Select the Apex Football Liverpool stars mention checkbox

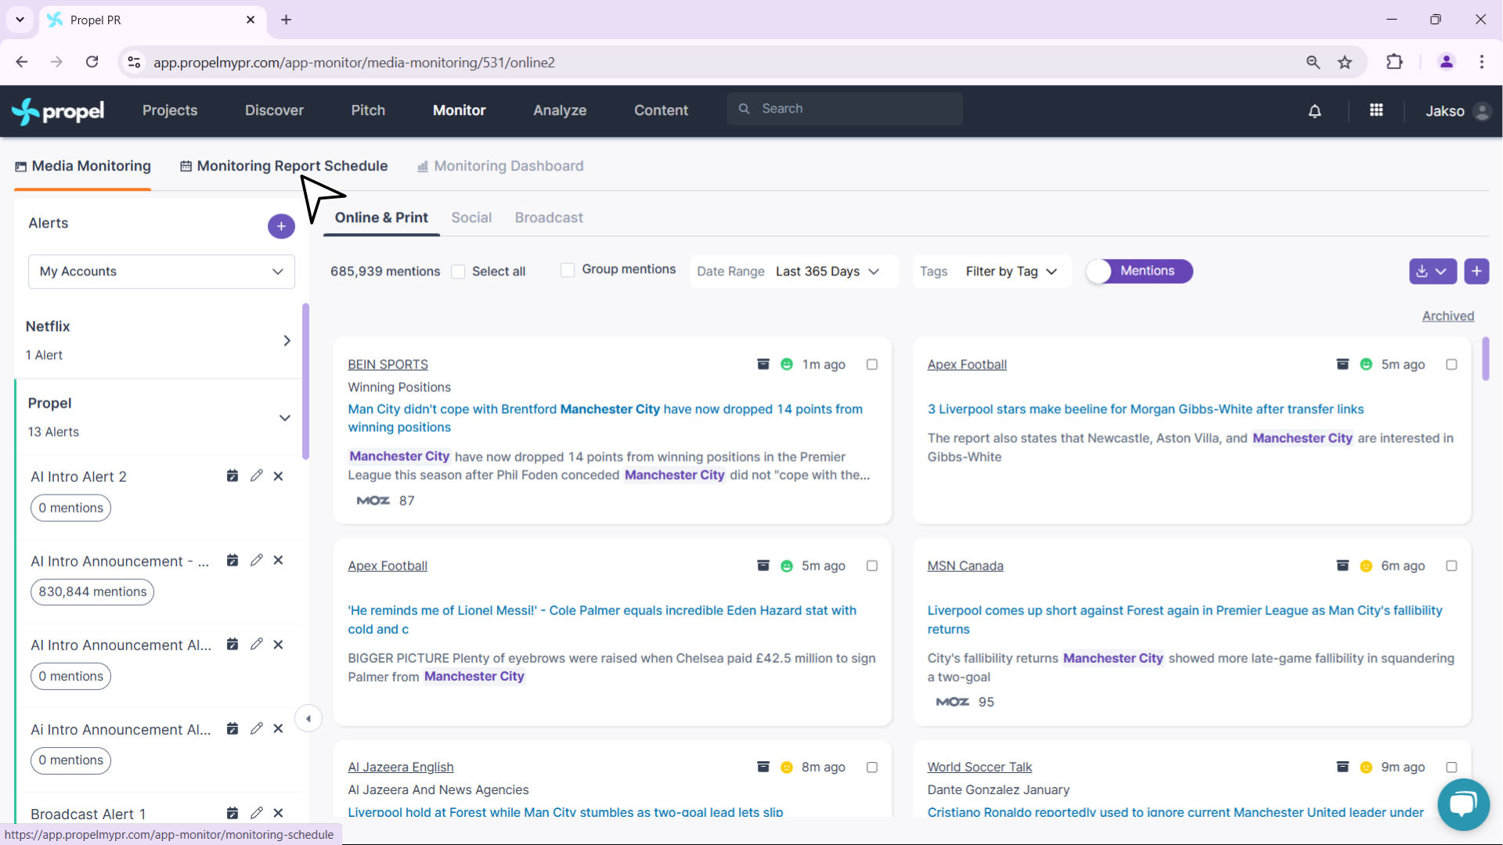[x=1451, y=365]
